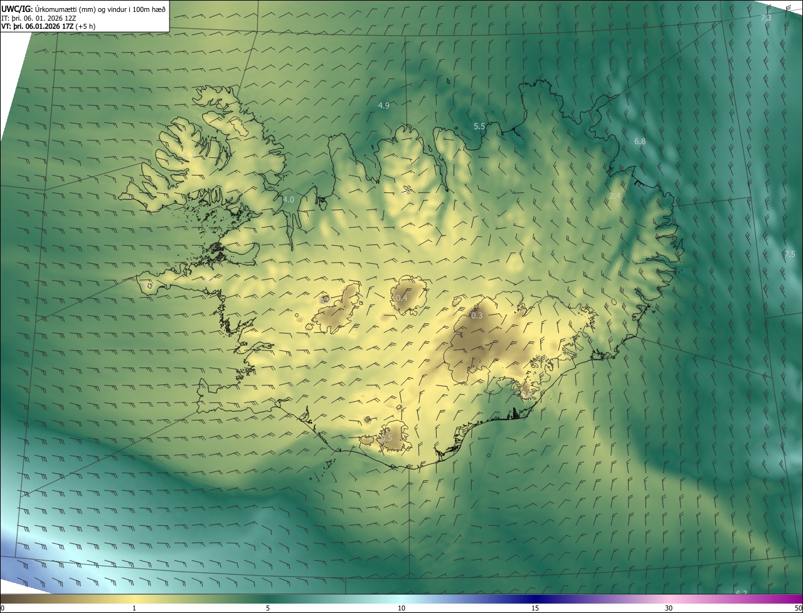The image size is (803, 613).
Task: Click the 0.5 value on the southern glacier
Action: 386,437
